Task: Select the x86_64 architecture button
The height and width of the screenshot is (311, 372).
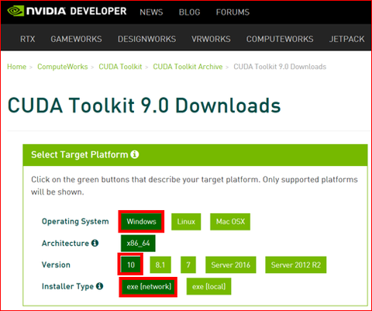Action: (x=138, y=244)
